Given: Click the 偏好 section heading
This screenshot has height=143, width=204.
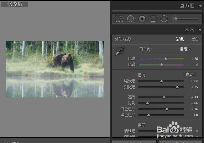Looking at the screenshot, I should click(x=141, y=125).
